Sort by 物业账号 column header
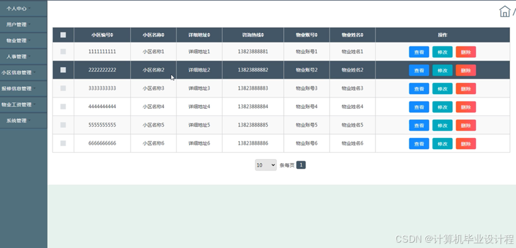The image size is (516, 248). click(x=307, y=34)
